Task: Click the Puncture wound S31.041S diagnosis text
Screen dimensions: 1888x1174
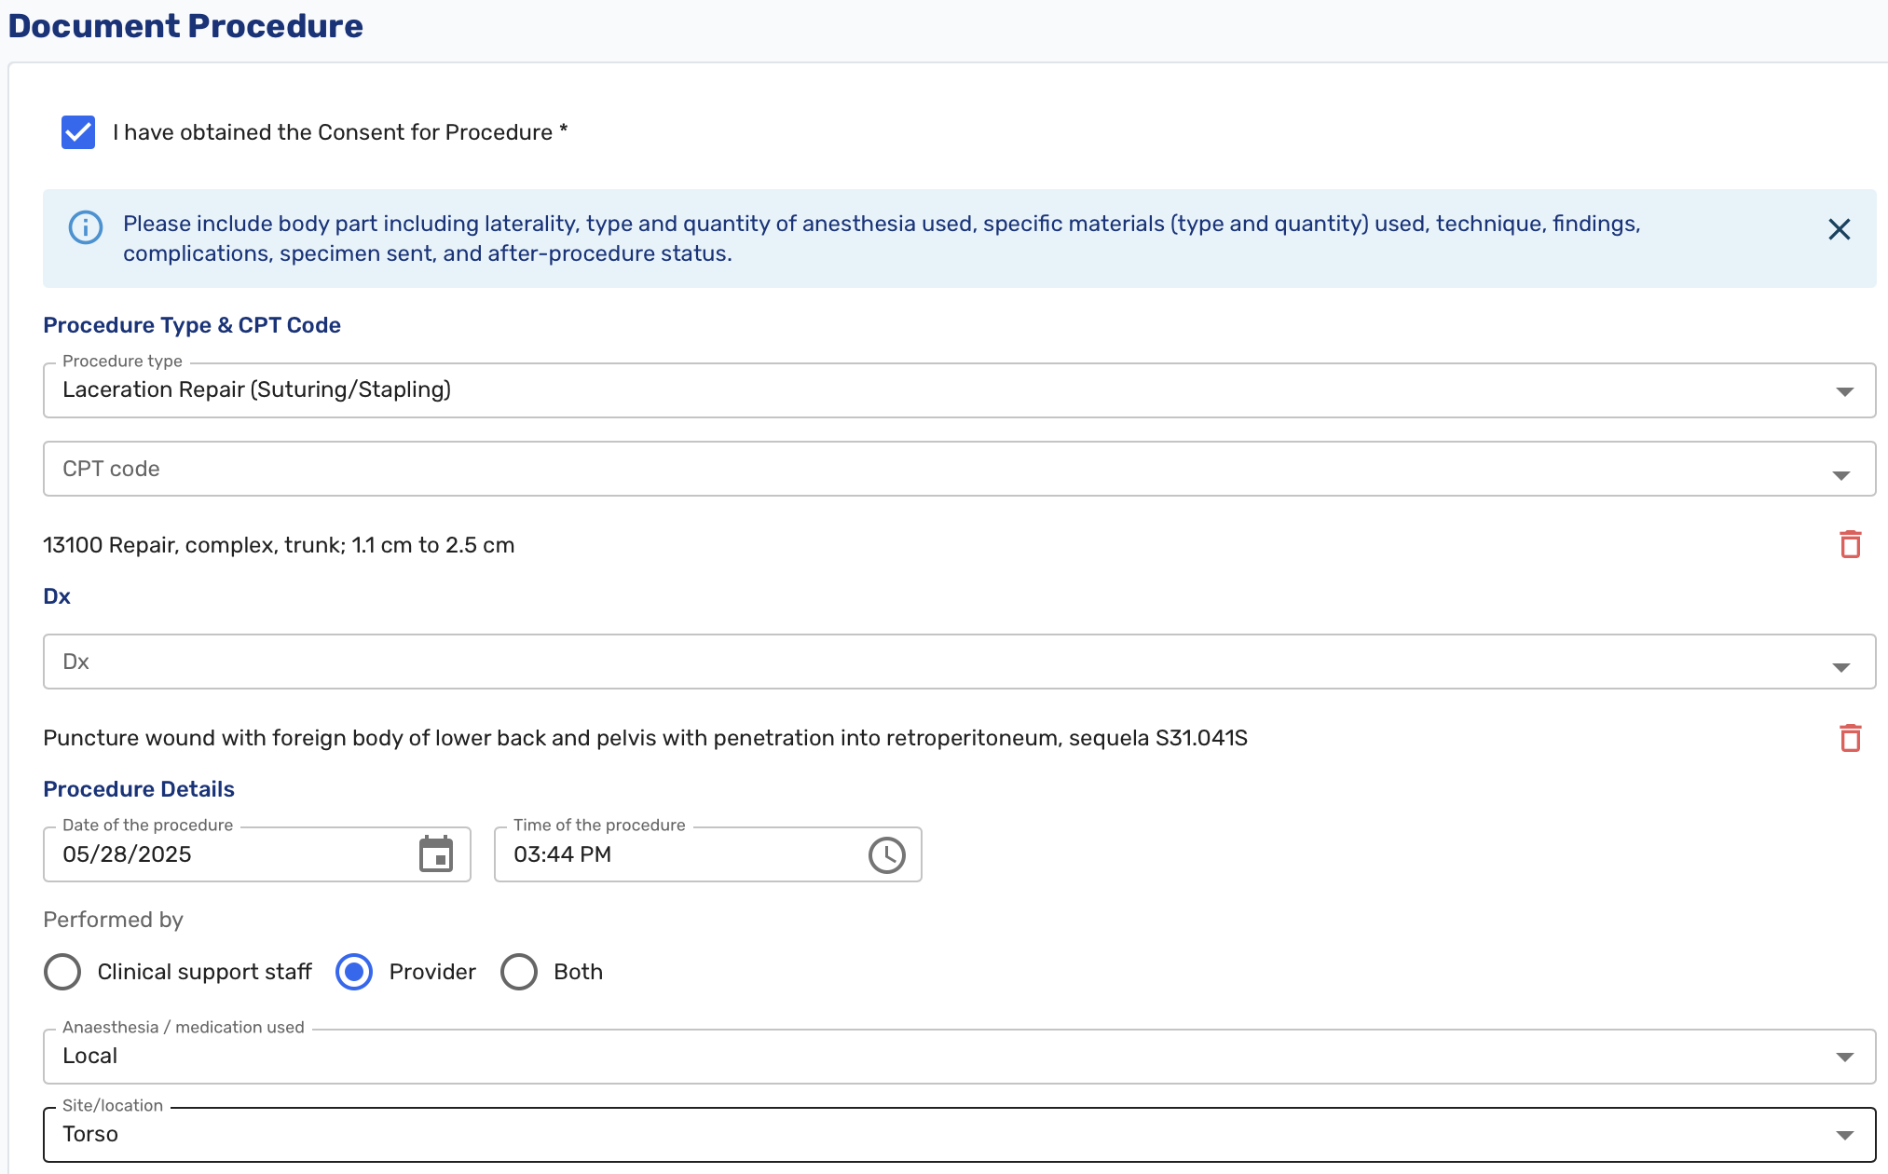Action: [x=645, y=738]
